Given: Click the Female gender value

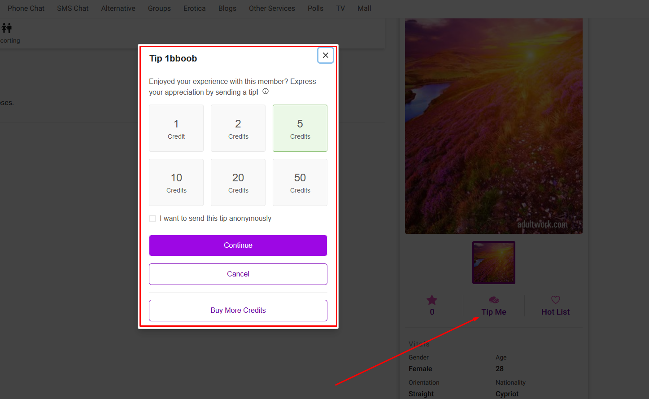Looking at the screenshot, I should click(x=420, y=369).
